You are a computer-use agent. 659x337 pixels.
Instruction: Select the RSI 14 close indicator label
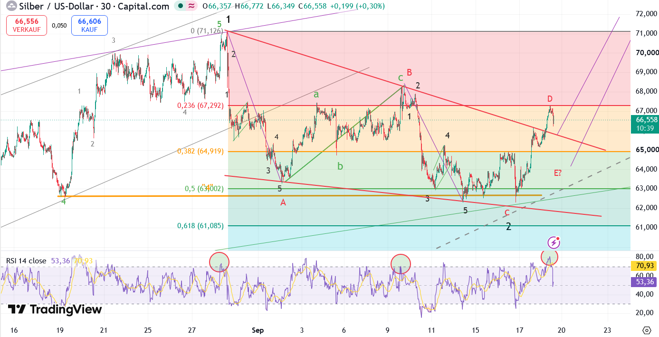coord(26,261)
